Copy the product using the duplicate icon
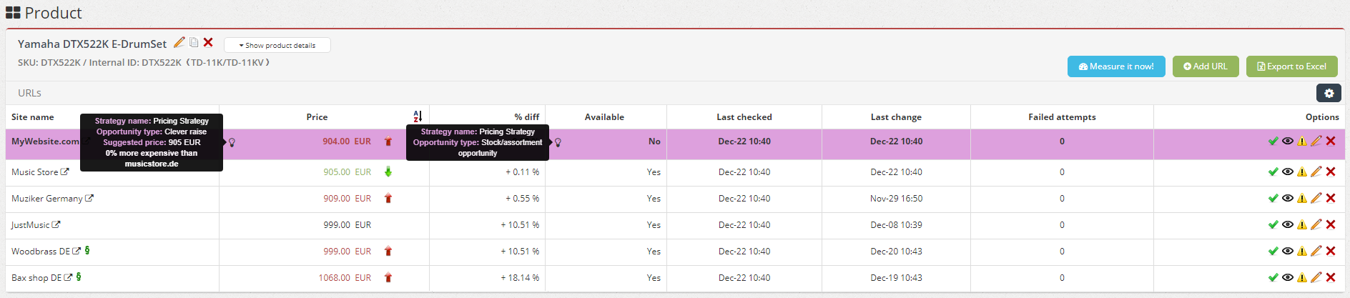The image size is (1350, 298). pos(194,43)
